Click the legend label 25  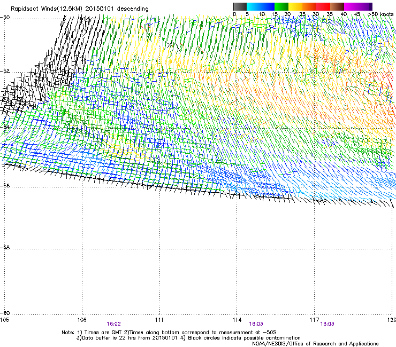302,14
